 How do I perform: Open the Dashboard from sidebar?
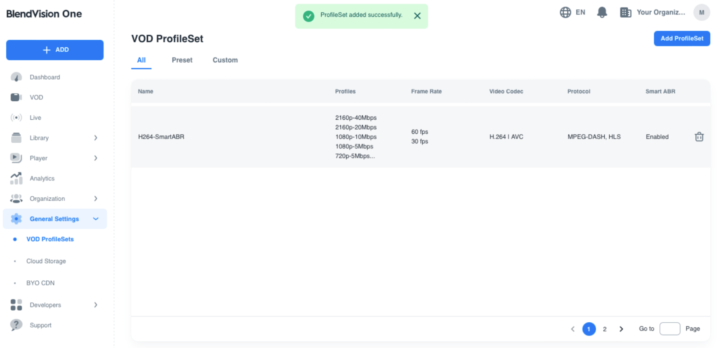[44, 77]
